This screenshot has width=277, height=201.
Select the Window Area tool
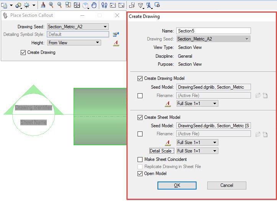pos(68,5)
